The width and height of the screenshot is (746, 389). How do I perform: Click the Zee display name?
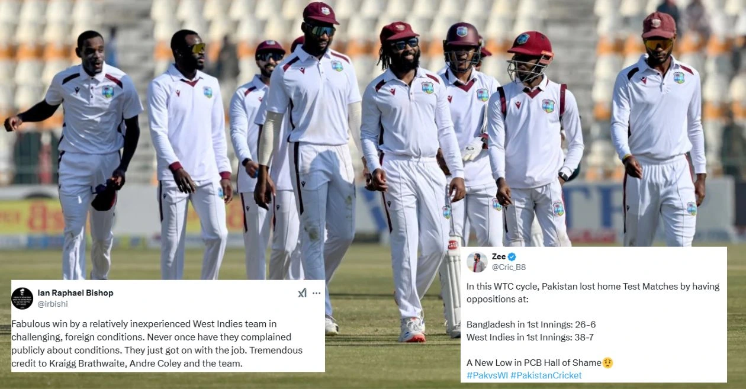[x=499, y=256]
